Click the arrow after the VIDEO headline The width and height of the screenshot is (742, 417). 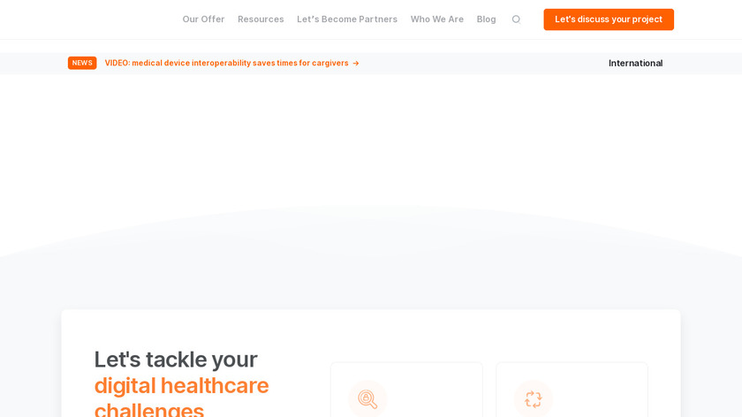[356, 63]
